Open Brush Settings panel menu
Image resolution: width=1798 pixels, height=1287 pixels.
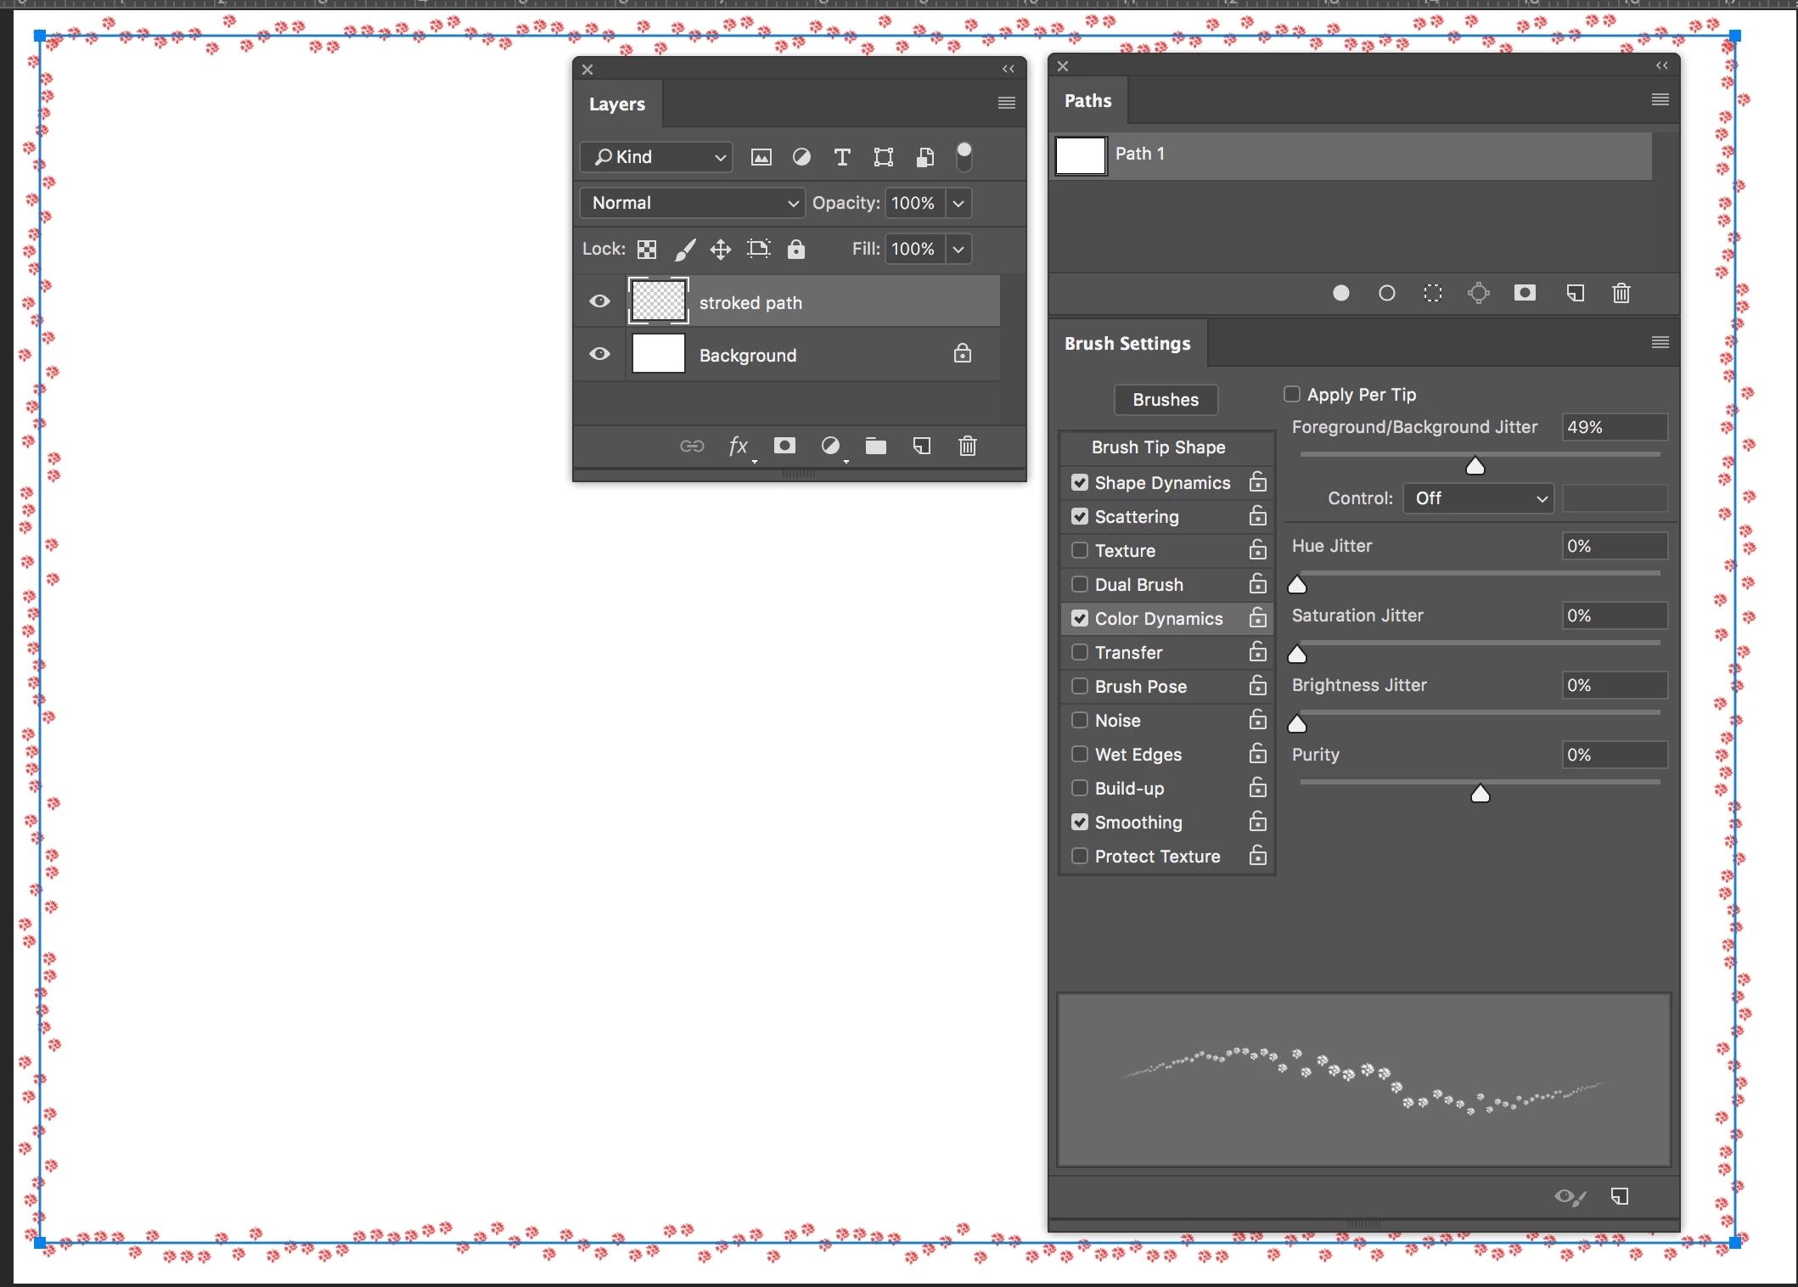pyautogui.click(x=1660, y=342)
